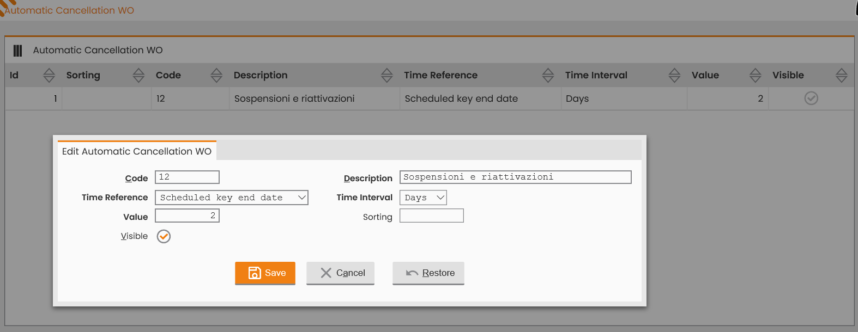Select the Edit Automatic Cancellation WO tab
Screen dimensions: 858x332
(137, 151)
